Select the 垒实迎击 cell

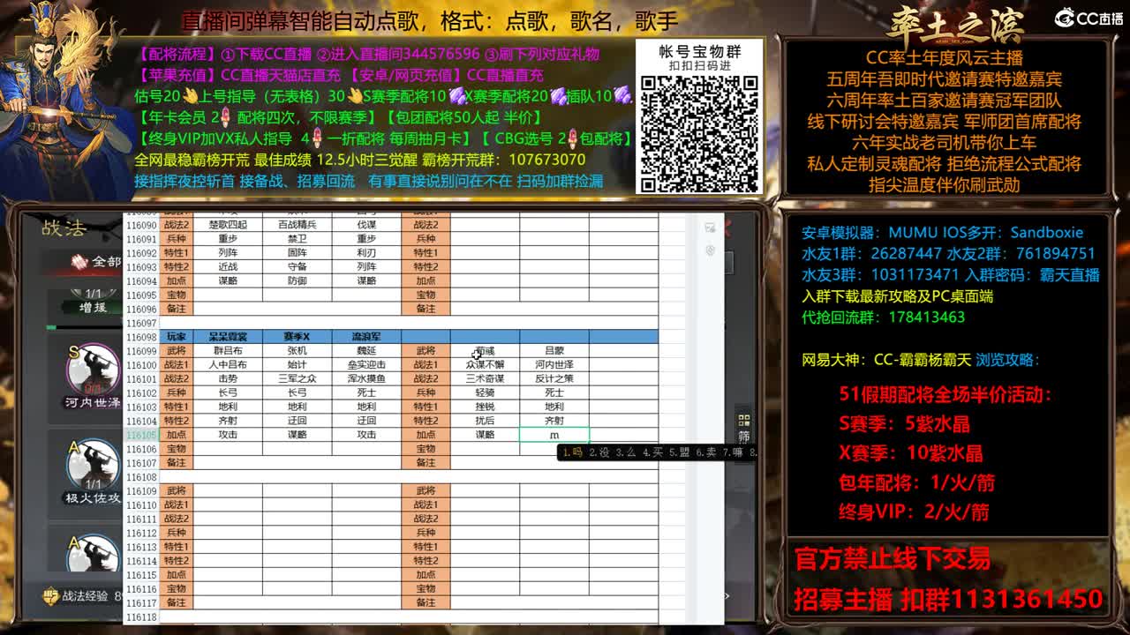(366, 365)
